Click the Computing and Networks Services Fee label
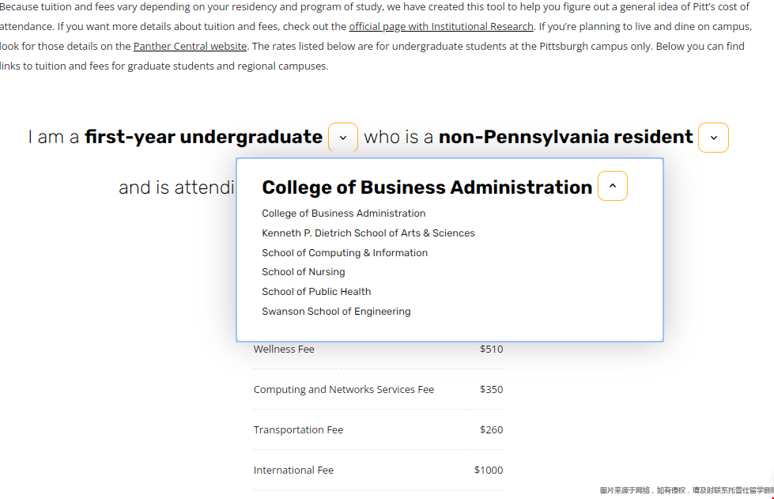Screen dimensions: 774x499 (x=344, y=389)
